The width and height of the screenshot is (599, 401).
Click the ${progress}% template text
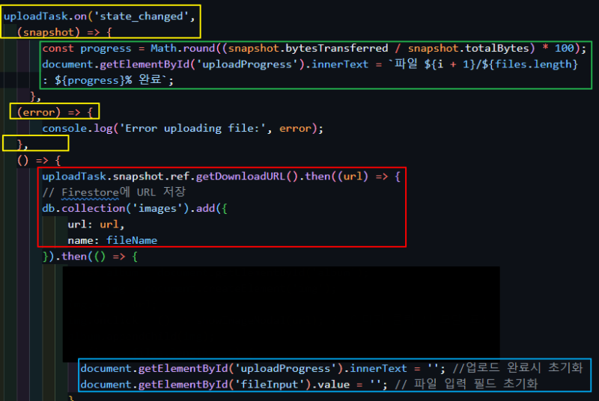click(93, 81)
